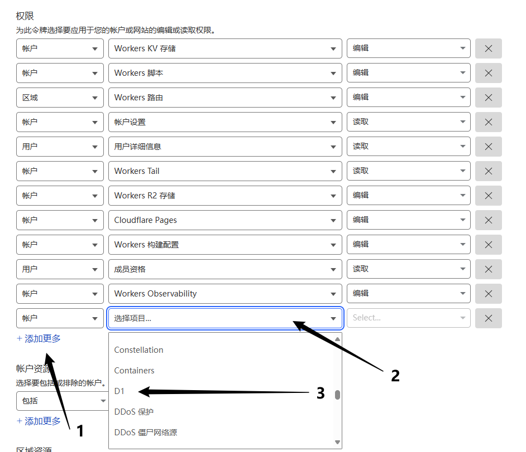This screenshot has height=452, width=526.
Task: Click the dropdown list scrollbar thumb
Action: click(337, 395)
